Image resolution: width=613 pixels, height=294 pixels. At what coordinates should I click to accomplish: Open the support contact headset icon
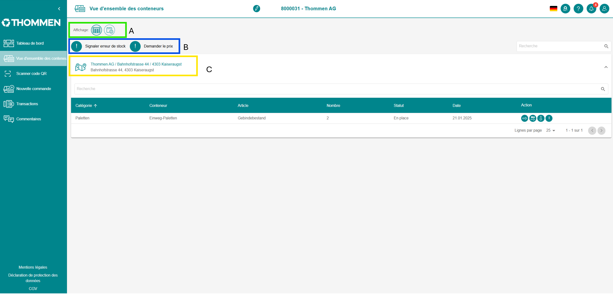tap(565, 8)
